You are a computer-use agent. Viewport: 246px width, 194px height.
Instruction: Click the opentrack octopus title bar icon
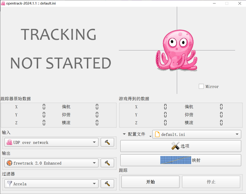[3, 3]
